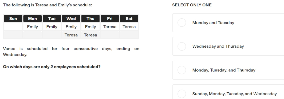Click the Wed column header
The height and width of the screenshot is (99, 284).
(x=71, y=19)
